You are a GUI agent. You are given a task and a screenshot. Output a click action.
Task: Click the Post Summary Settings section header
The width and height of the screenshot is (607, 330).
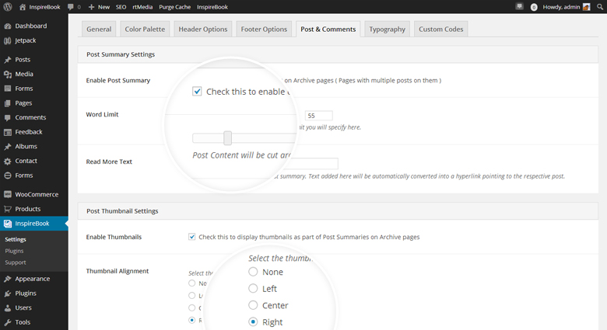[x=338, y=54]
